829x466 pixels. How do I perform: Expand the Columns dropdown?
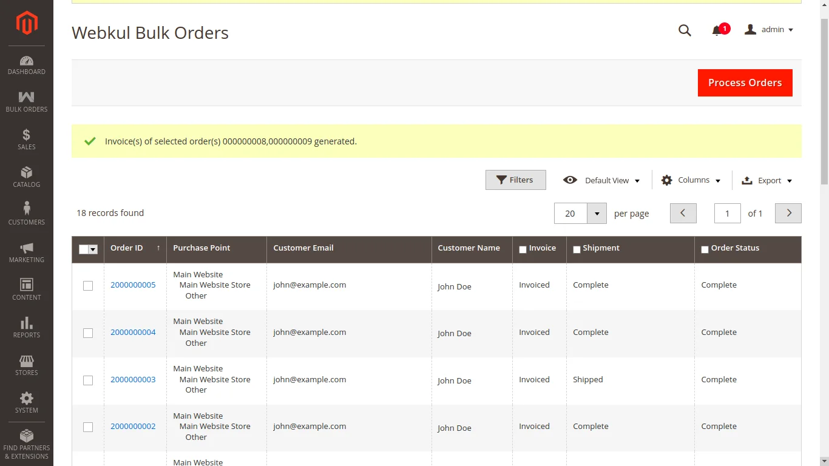tap(691, 180)
